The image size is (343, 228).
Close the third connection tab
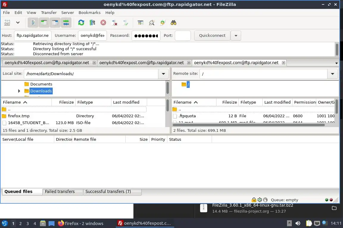point(283,63)
